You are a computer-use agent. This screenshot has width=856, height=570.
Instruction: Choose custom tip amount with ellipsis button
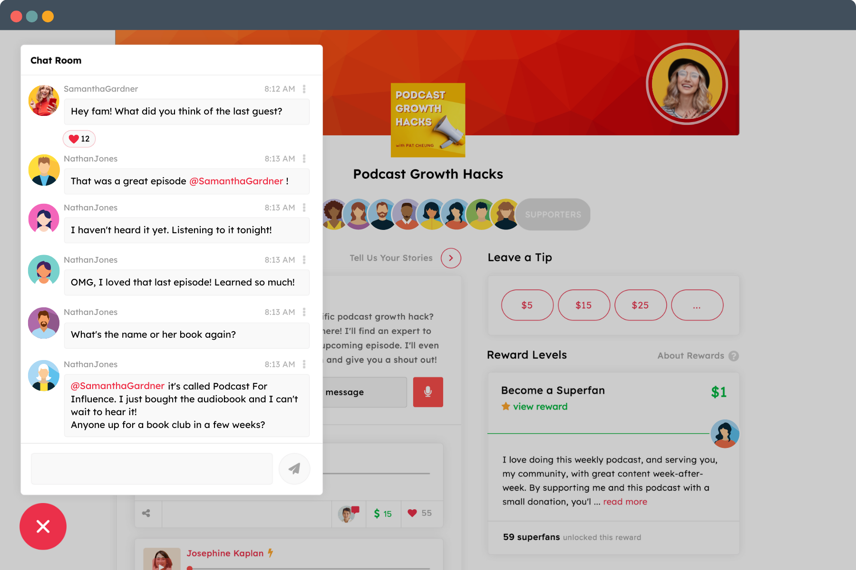[x=697, y=305]
